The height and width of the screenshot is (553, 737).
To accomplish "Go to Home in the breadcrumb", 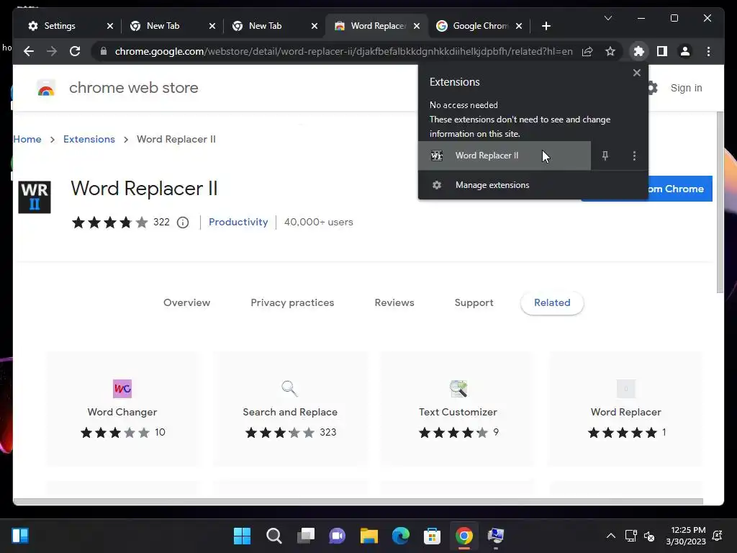I will click(x=27, y=139).
